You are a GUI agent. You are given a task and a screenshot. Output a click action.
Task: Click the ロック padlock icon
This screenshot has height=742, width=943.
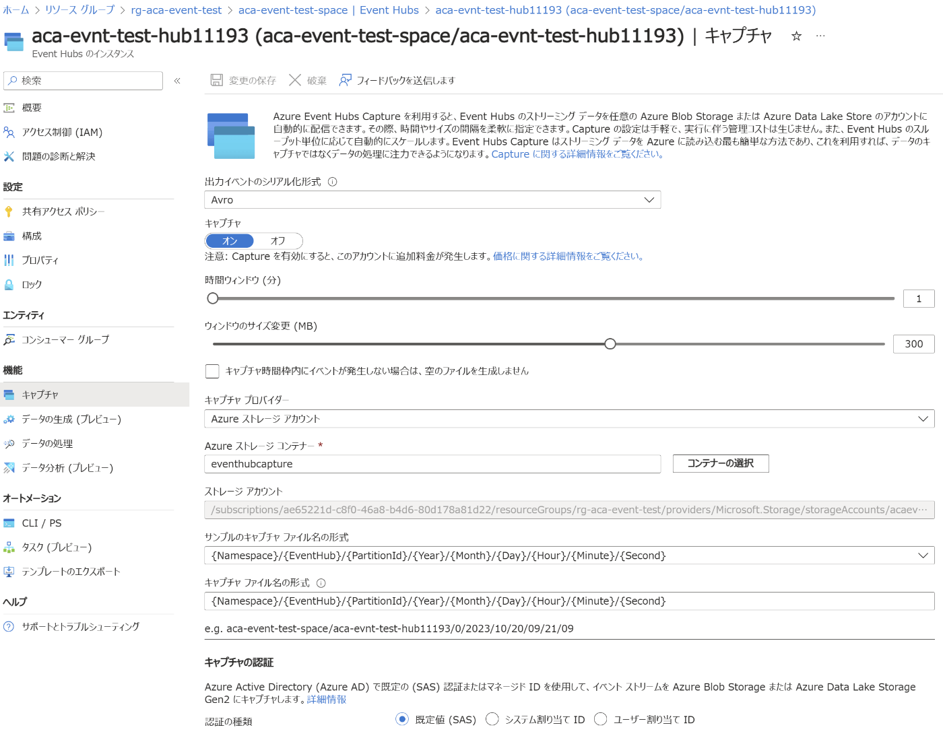click(9, 284)
